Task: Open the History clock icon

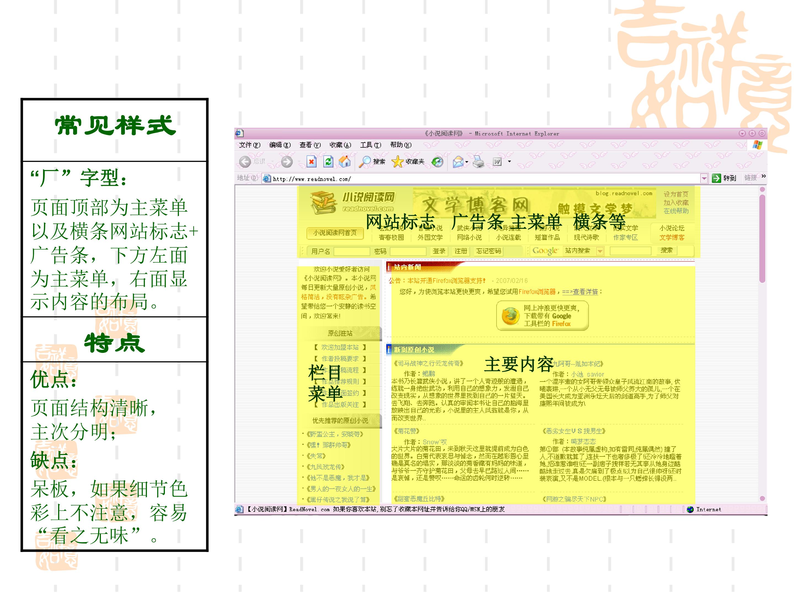Action: [x=437, y=162]
